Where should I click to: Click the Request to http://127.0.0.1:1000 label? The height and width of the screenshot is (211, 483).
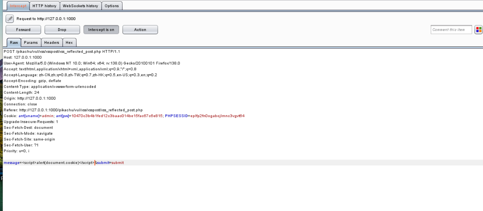click(x=46, y=19)
